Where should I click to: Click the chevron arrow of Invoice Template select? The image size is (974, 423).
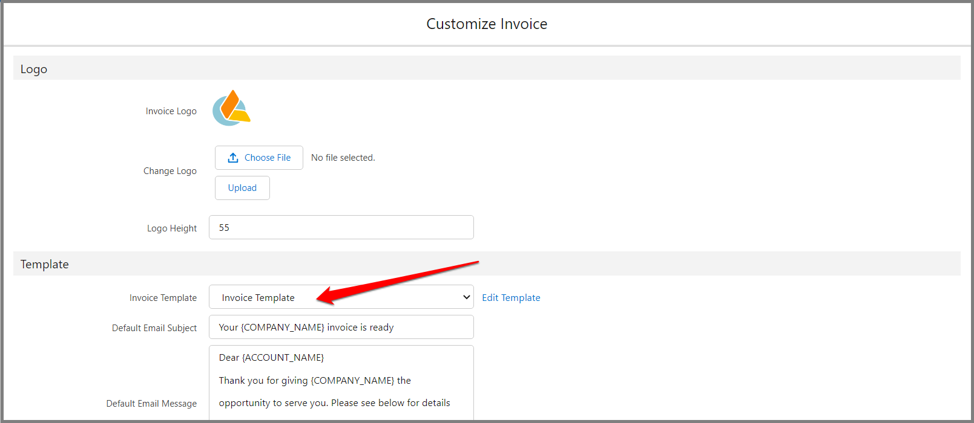[466, 297]
